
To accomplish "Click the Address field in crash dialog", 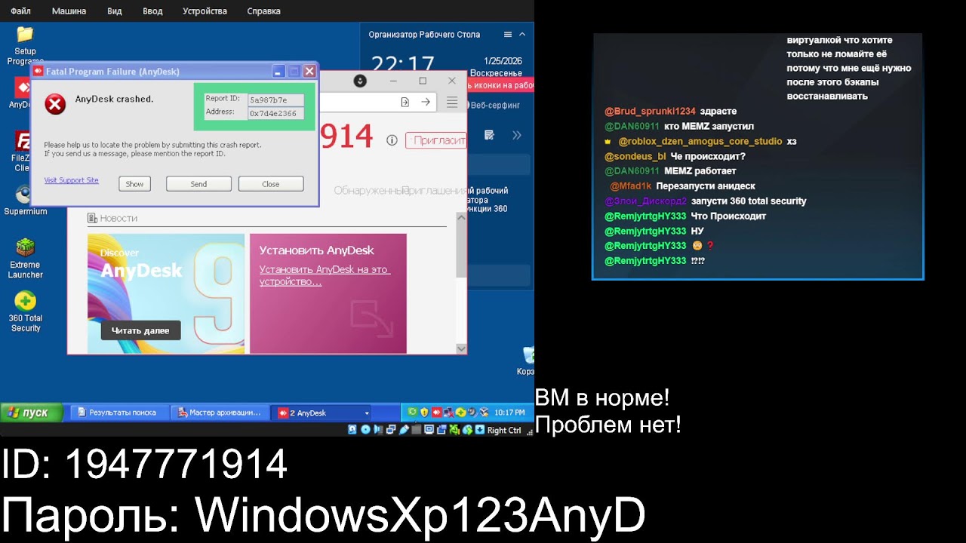I will point(276,113).
